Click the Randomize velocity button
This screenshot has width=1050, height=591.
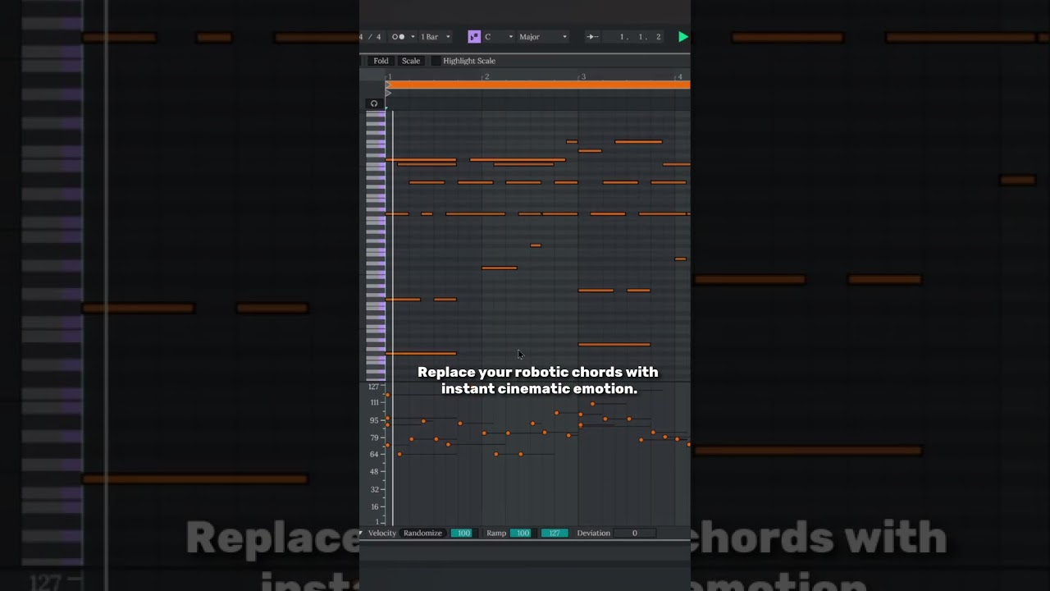point(422,533)
